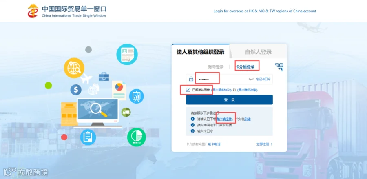Open the 忘记卡口令 link

coord(263,80)
